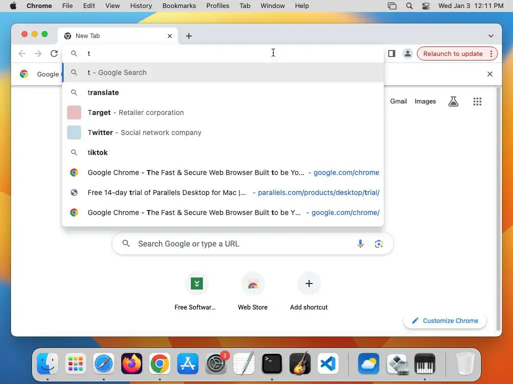
Task: Select the 't - Google Search' suggestion
Action: pyautogui.click(x=223, y=72)
